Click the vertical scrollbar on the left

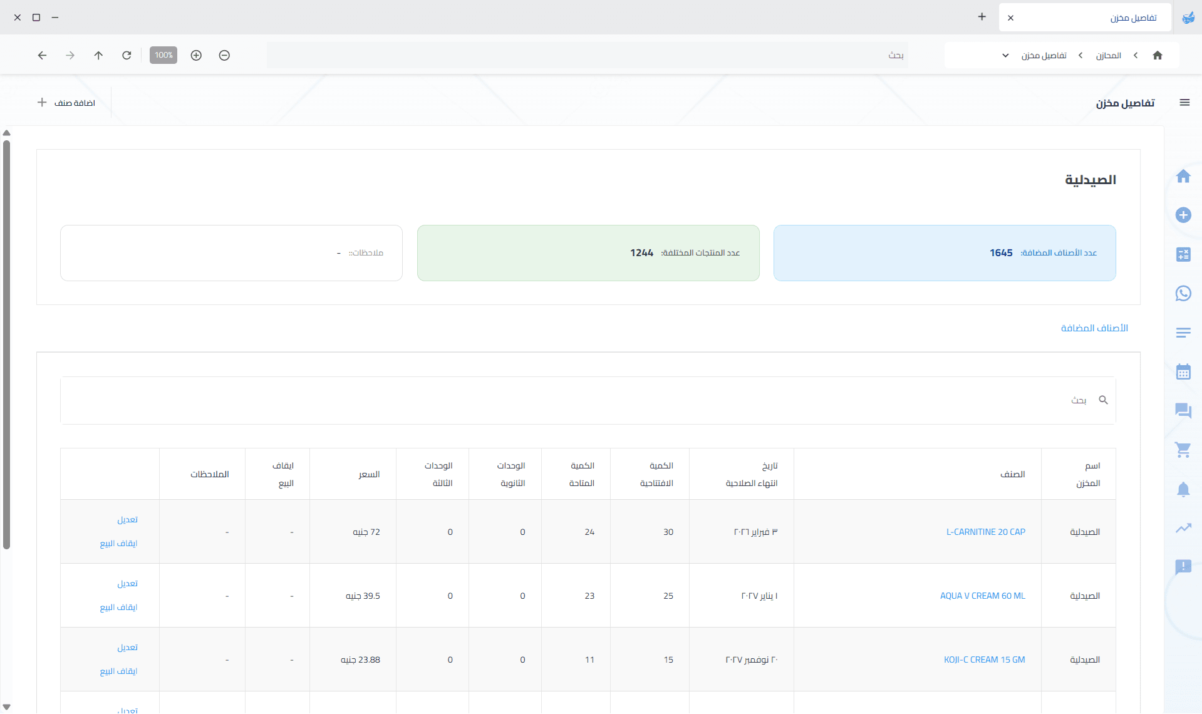(6, 344)
